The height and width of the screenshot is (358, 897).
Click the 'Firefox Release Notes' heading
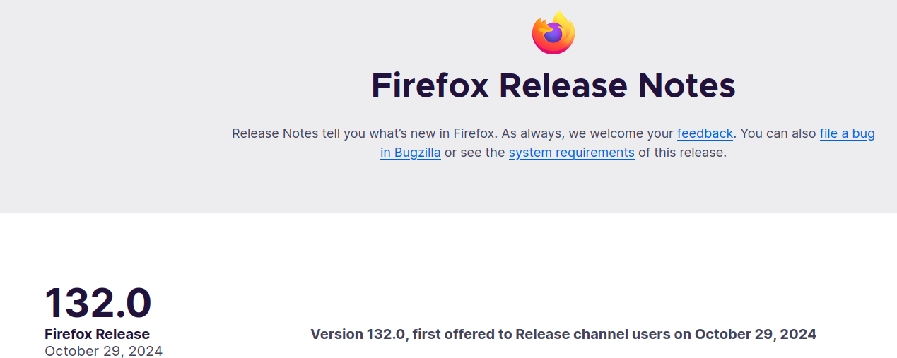(x=553, y=85)
